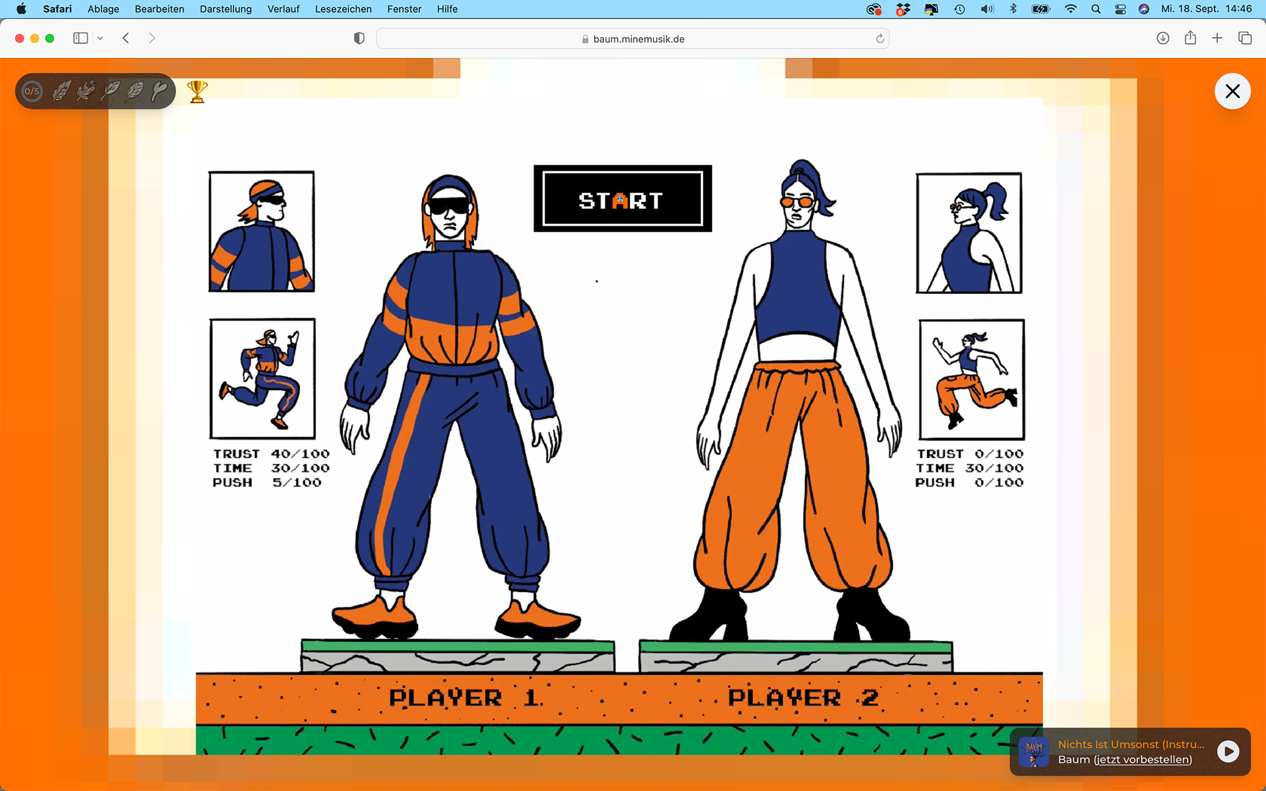Viewport: 1266px width, 791px height.
Task: Open the Safari privacy report shield
Action: [x=359, y=38]
